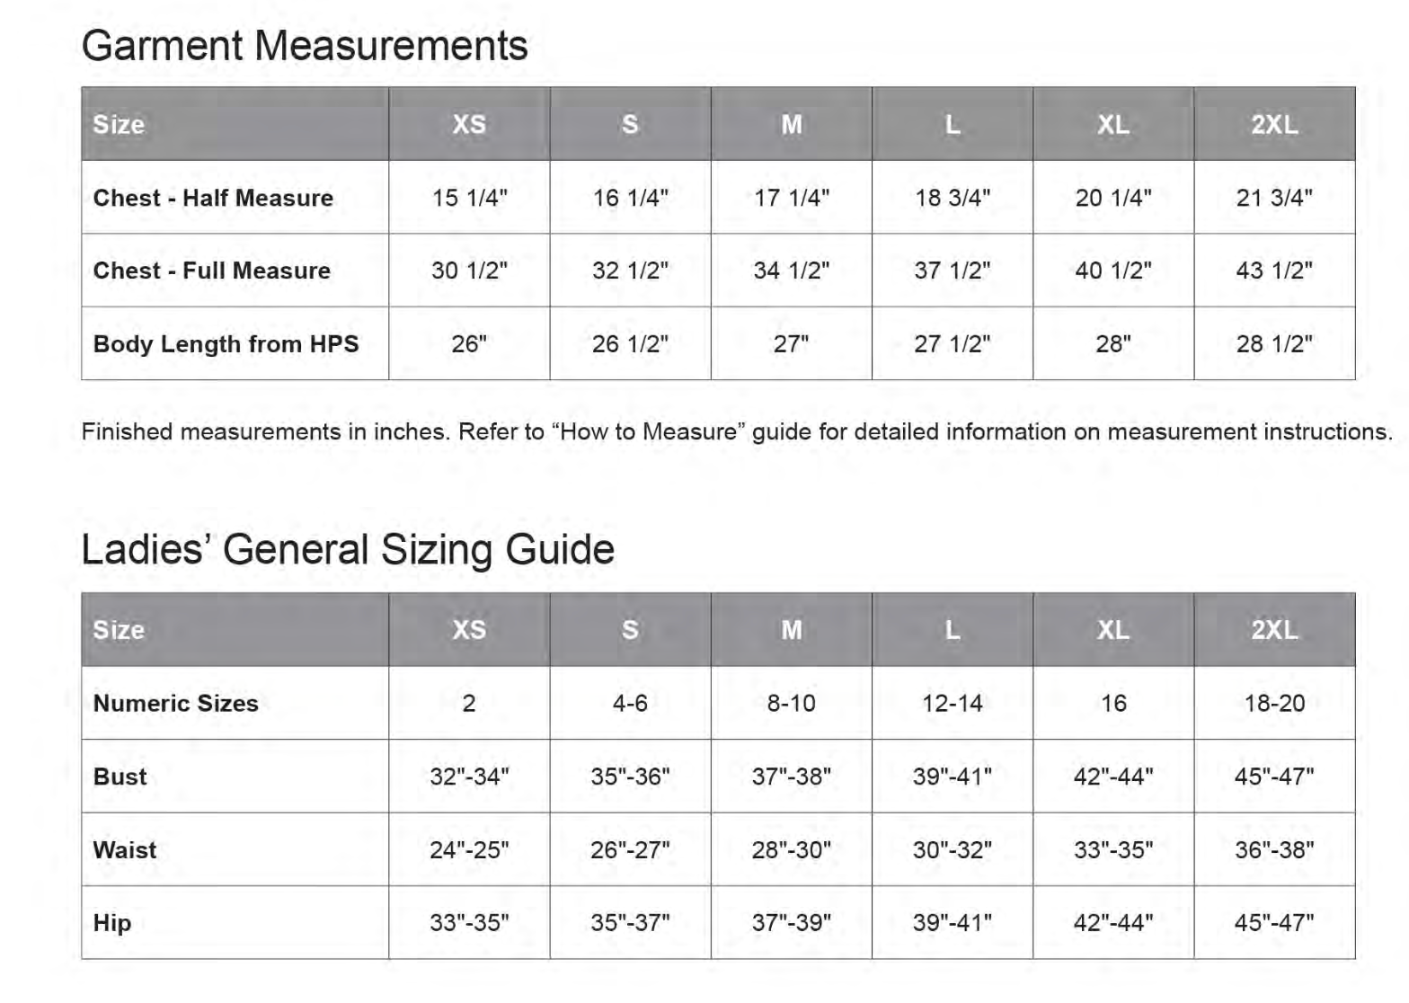Click the Ladies' General Sizing Guide heading
Screen dimensions: 1409x1003
pos(348,550)
